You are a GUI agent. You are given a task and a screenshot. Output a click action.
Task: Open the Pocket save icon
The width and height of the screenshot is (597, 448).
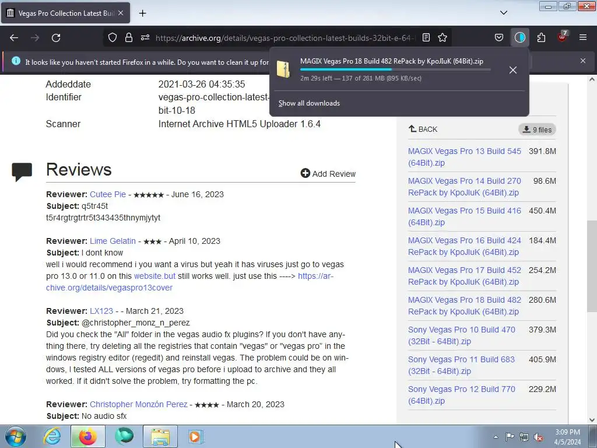(499, 38)
